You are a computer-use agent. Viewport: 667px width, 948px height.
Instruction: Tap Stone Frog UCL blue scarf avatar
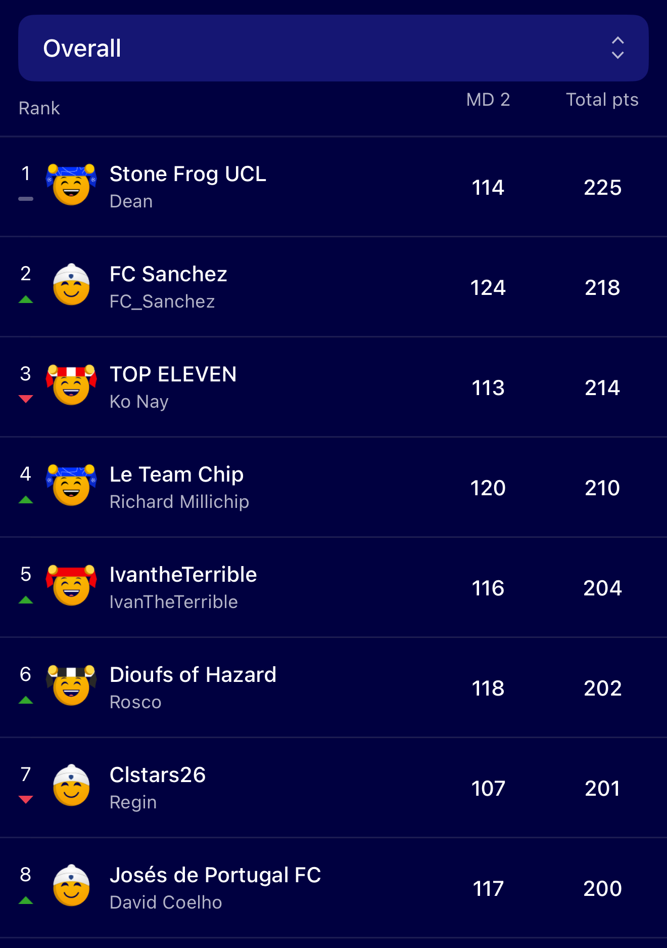[71, 185]
